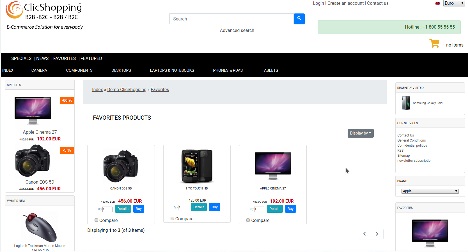
Task: Click Buy for Canon EOS 5D
Action: (139, 209)
